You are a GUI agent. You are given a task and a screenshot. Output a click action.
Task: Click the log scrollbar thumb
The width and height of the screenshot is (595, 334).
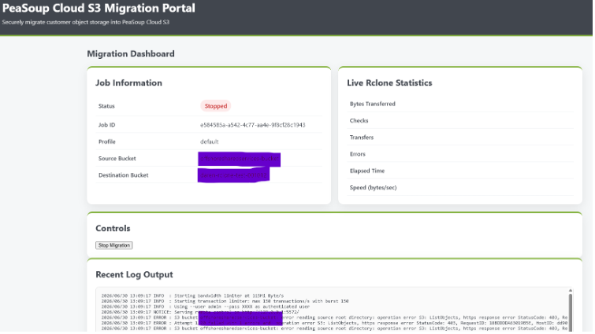tap(570, 312)
